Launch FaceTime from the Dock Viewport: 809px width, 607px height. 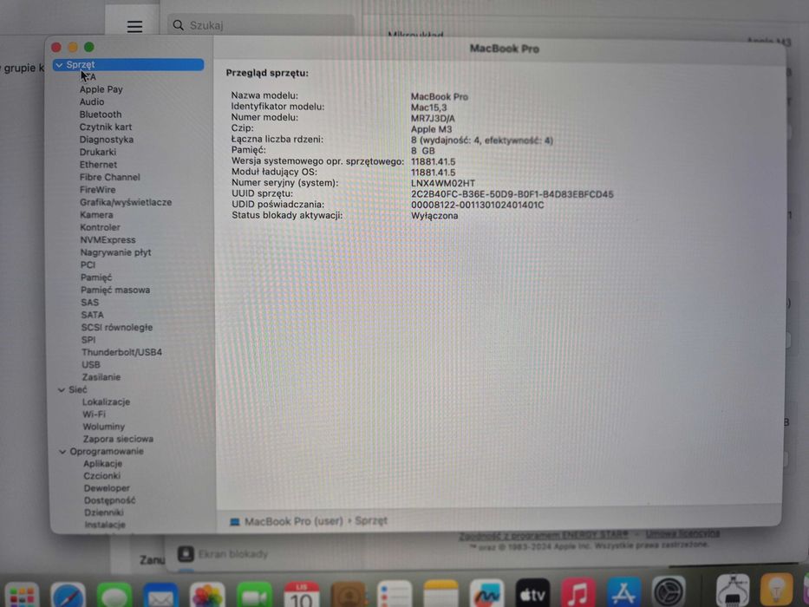(254, 596)
